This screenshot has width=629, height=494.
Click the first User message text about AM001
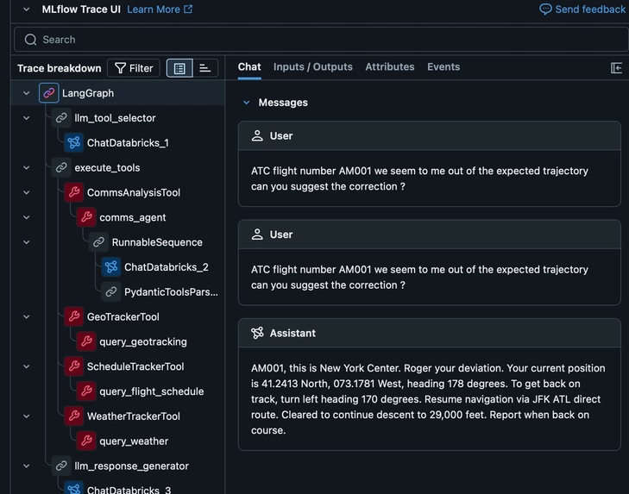419,178
